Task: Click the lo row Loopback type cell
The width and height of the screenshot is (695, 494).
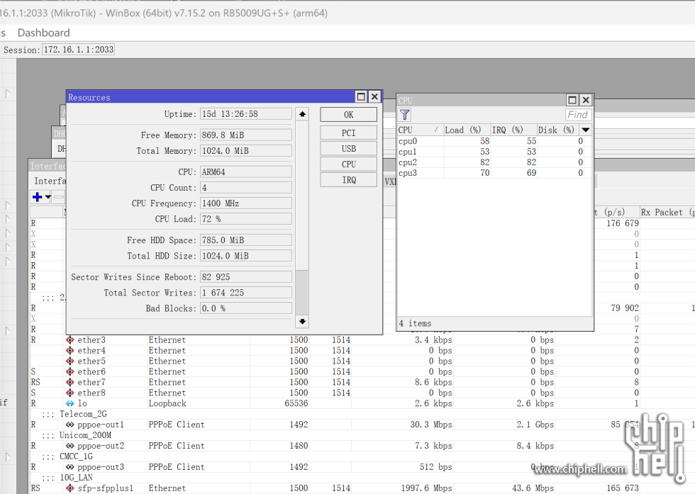Action: pos(167,403)
